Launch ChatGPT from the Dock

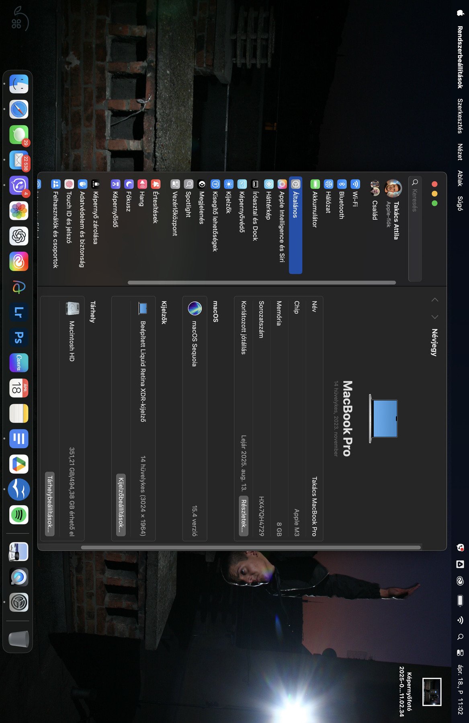[x=18, y=236]
